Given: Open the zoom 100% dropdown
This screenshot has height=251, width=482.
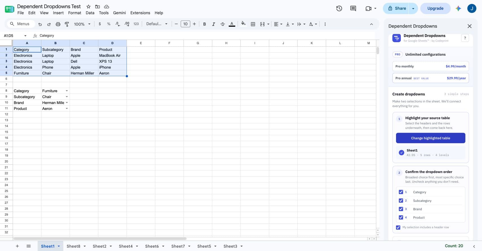Looking at the screenshot, I should 82,24.
